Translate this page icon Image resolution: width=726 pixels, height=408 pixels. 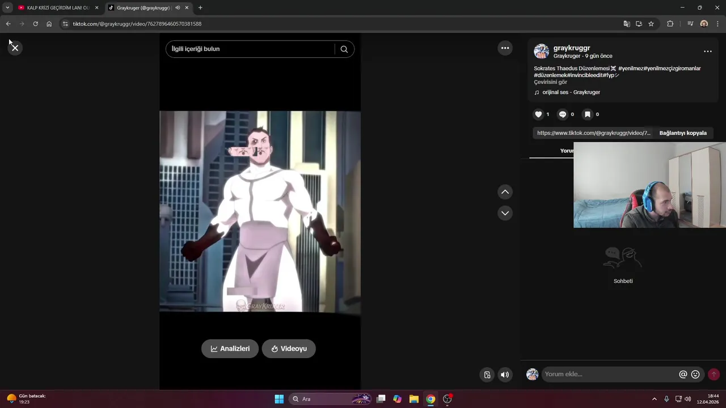pos(627,24)
